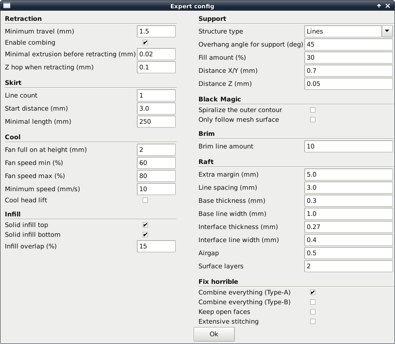Click the Ok button
This screenshot has width=395, height=344.
coord(214,334)
